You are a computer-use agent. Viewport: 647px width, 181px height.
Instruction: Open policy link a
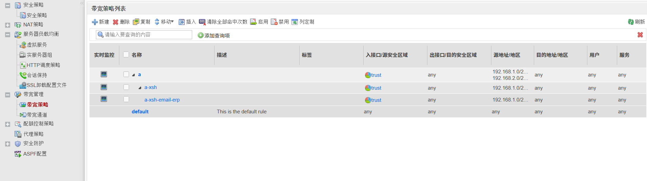tap(139, 74)
